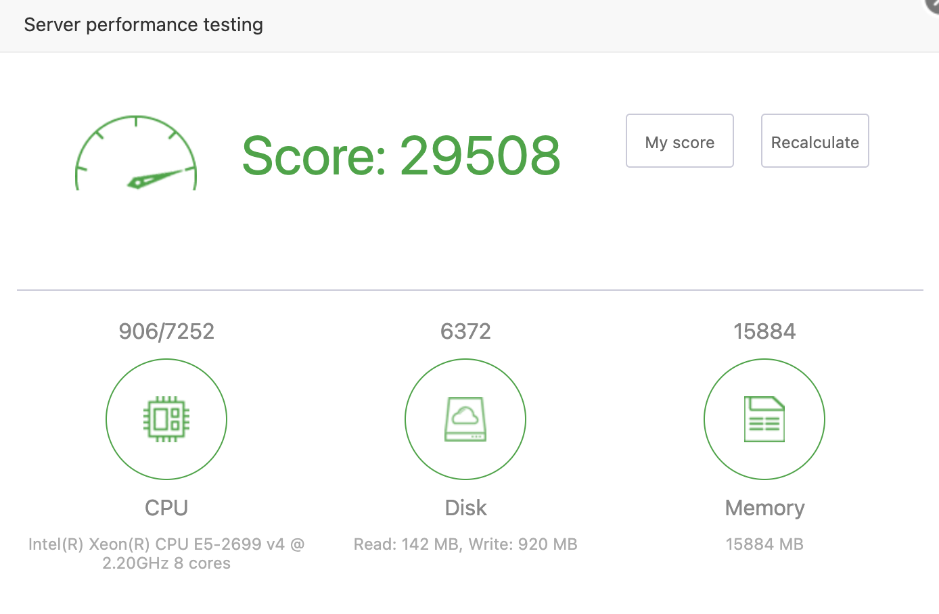Click the memory score 15884
939x614 pixels.
pos(764,331)
